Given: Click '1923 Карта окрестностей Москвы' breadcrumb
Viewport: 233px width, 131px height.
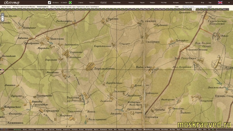Looking at the screenshot, I should click(x=24, y=7).
